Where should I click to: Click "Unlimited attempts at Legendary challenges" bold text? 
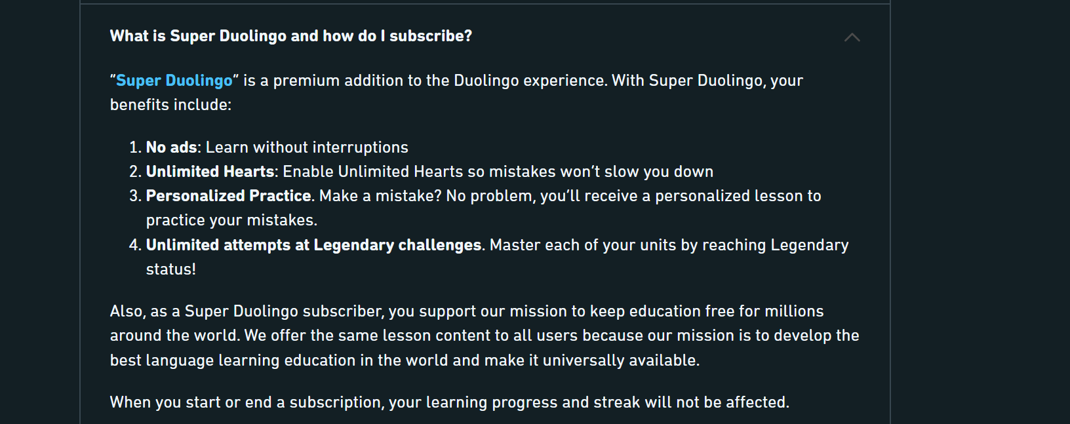click(x=313, y=245)
